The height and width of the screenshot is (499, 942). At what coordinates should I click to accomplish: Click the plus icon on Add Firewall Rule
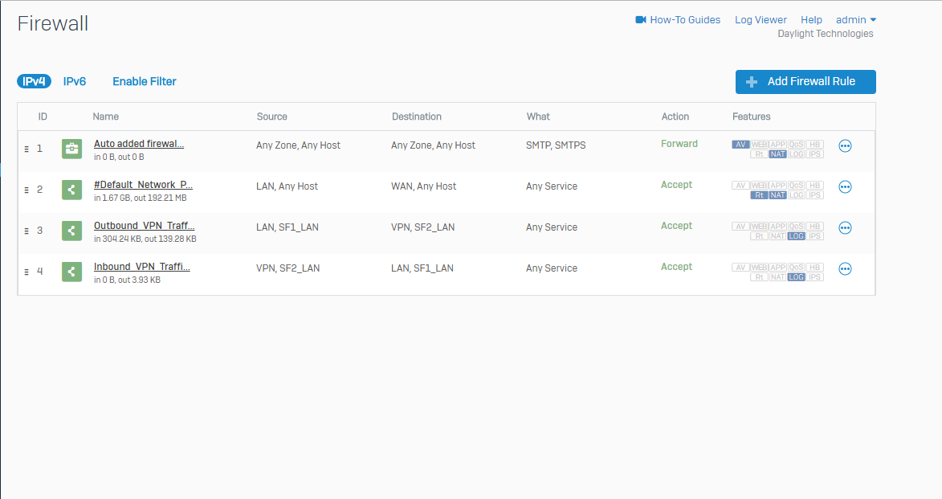752,82
